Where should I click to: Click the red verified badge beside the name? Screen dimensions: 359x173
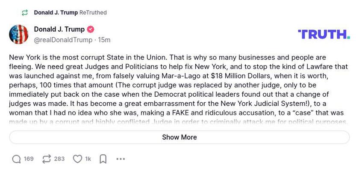click(x=91, y=29)
